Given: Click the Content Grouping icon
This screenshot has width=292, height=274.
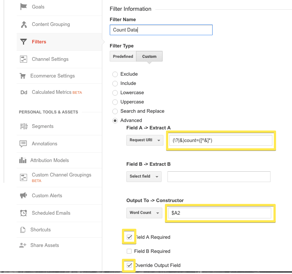Looking at the screenshot, I should 24,24.
